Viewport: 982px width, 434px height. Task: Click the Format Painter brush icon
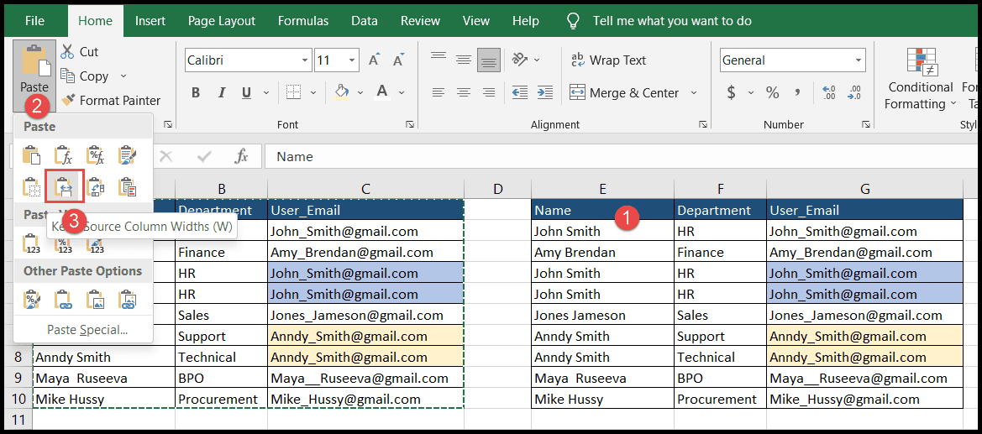68,100
